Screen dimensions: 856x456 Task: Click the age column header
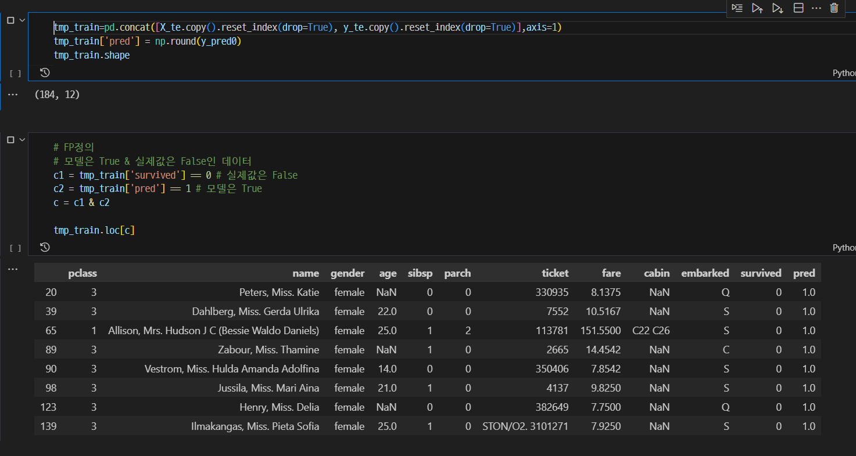coord(388,273)
